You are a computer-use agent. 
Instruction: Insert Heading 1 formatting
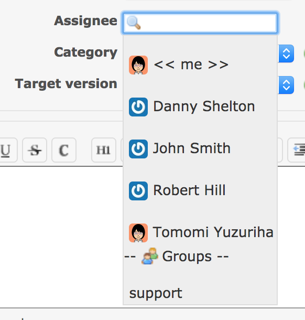(104, 150)
